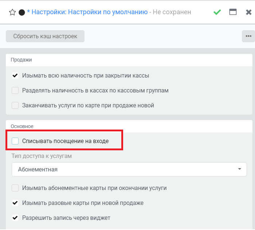The width and height of the screenshot is (255, 230).
Task: Uncheck Изымать разовые карты при новой продаже
Action: 15,203
